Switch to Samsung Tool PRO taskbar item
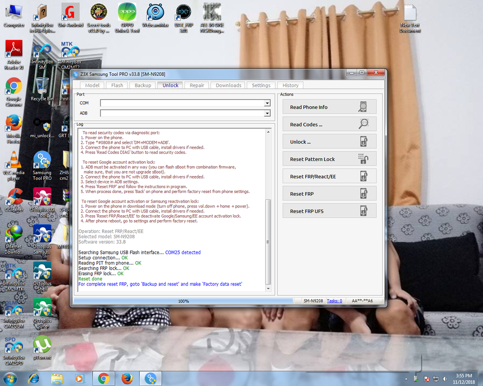Image resolution: width=483 pixels, height=386 pixels. (x=151, y=378)
